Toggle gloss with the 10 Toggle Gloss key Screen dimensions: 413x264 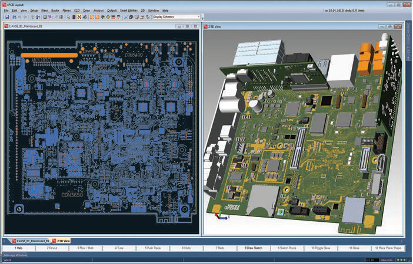click(x=320, y=248)
